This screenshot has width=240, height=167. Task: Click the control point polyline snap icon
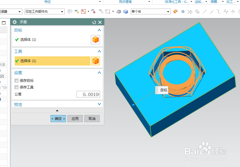226,11
